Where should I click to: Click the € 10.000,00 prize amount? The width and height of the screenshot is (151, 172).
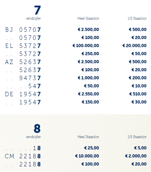pos(87,156)
